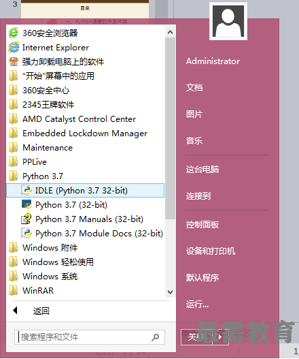Expand Embedded Lockdown Manager label
The image size is (299, 359).
[x=85, y=134]
